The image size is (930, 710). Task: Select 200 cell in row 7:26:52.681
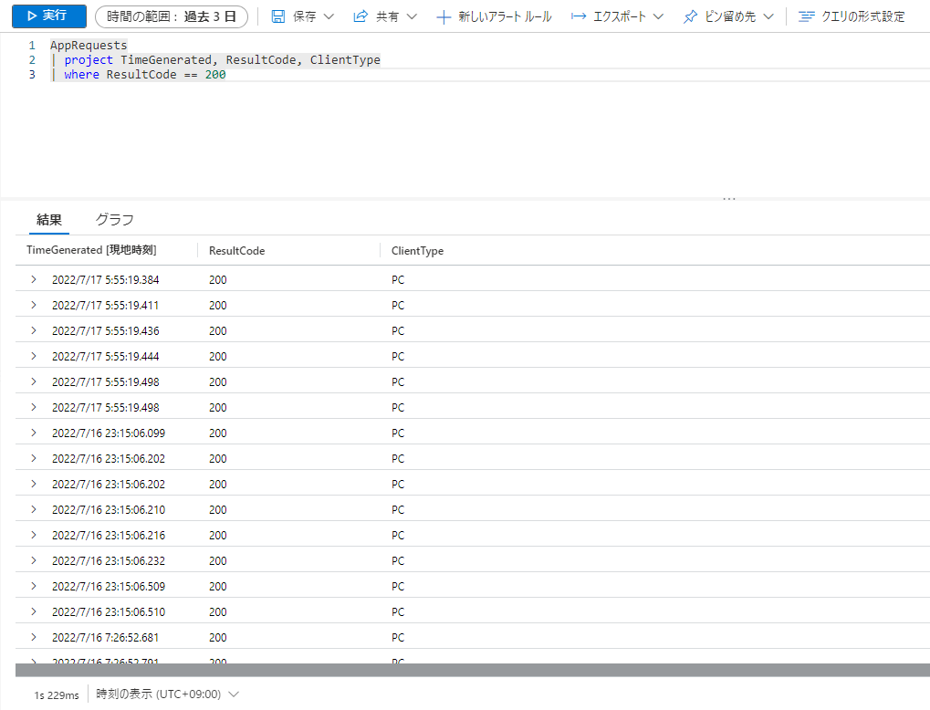(218, 638)
